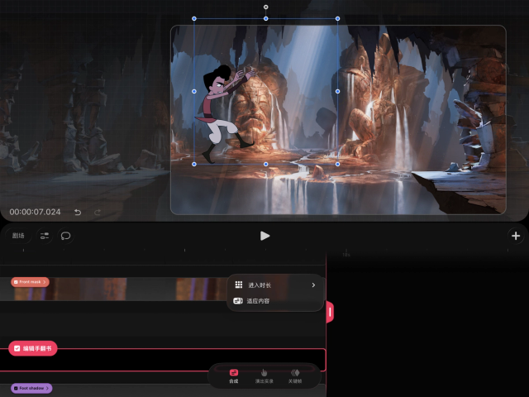The width and height of the screenshot is (529, 397).
Task: Select the Foot shadow track label
Action: pos(31,388)
